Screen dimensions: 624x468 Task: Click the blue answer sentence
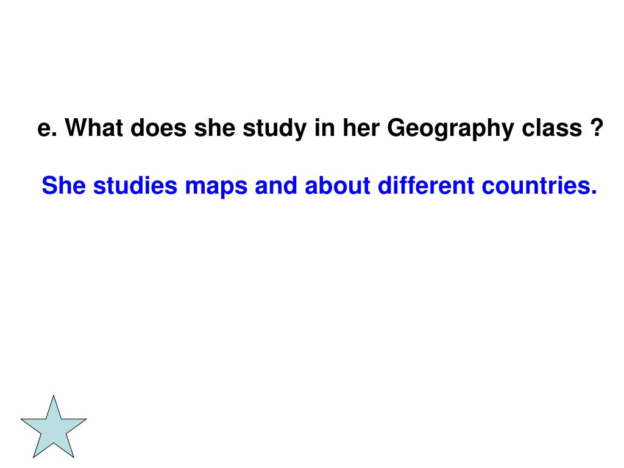point(319,186)
